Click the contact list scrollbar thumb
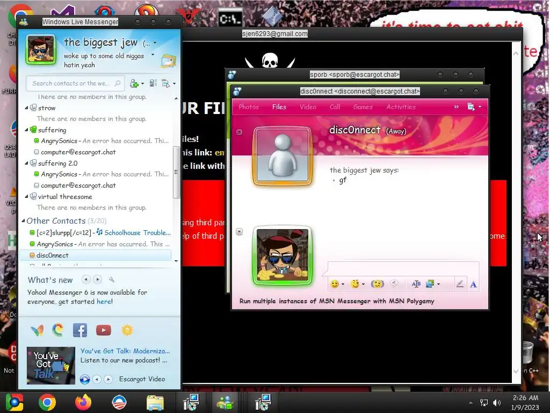 point(176,172)
